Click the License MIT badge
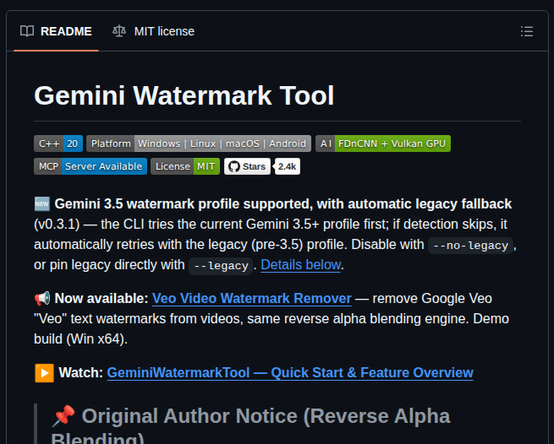Image resolution: width=554 pixels, height=444 pixels. 185,166
